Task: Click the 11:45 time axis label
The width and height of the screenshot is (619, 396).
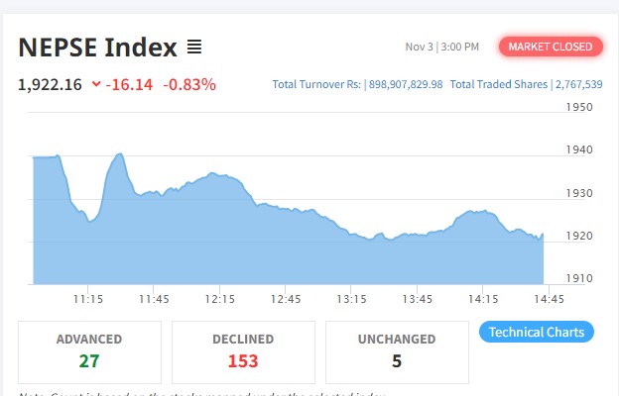Action: click(x=154, y=298)
